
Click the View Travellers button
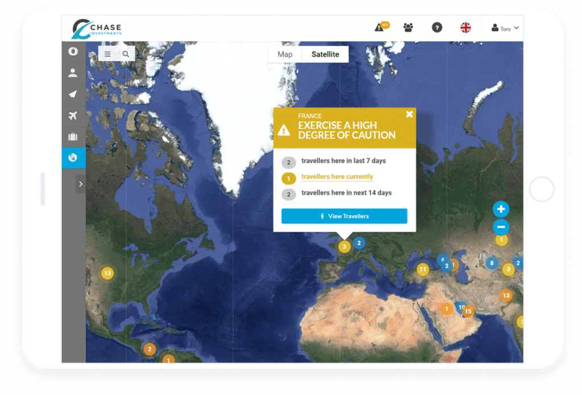coord(344,216)
